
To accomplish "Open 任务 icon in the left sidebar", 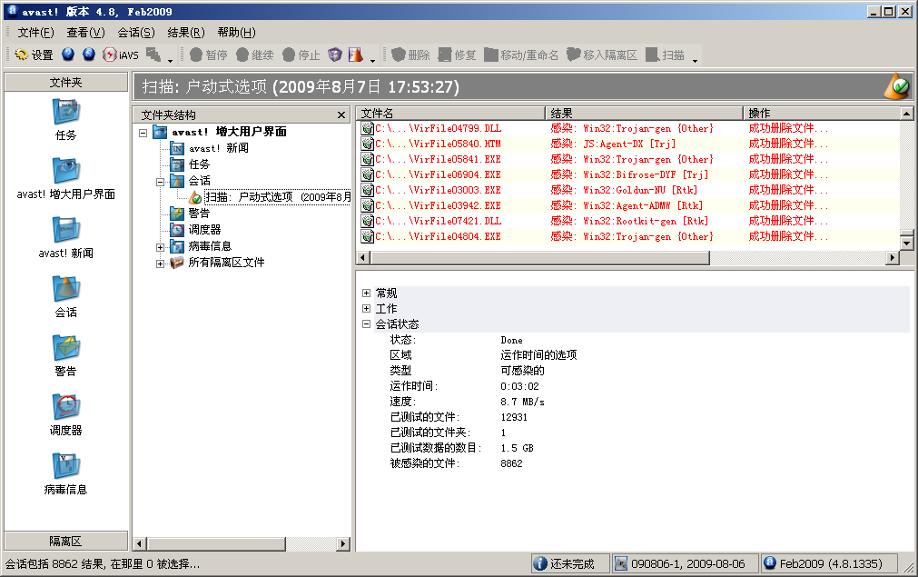I will (x=65, y=119).
